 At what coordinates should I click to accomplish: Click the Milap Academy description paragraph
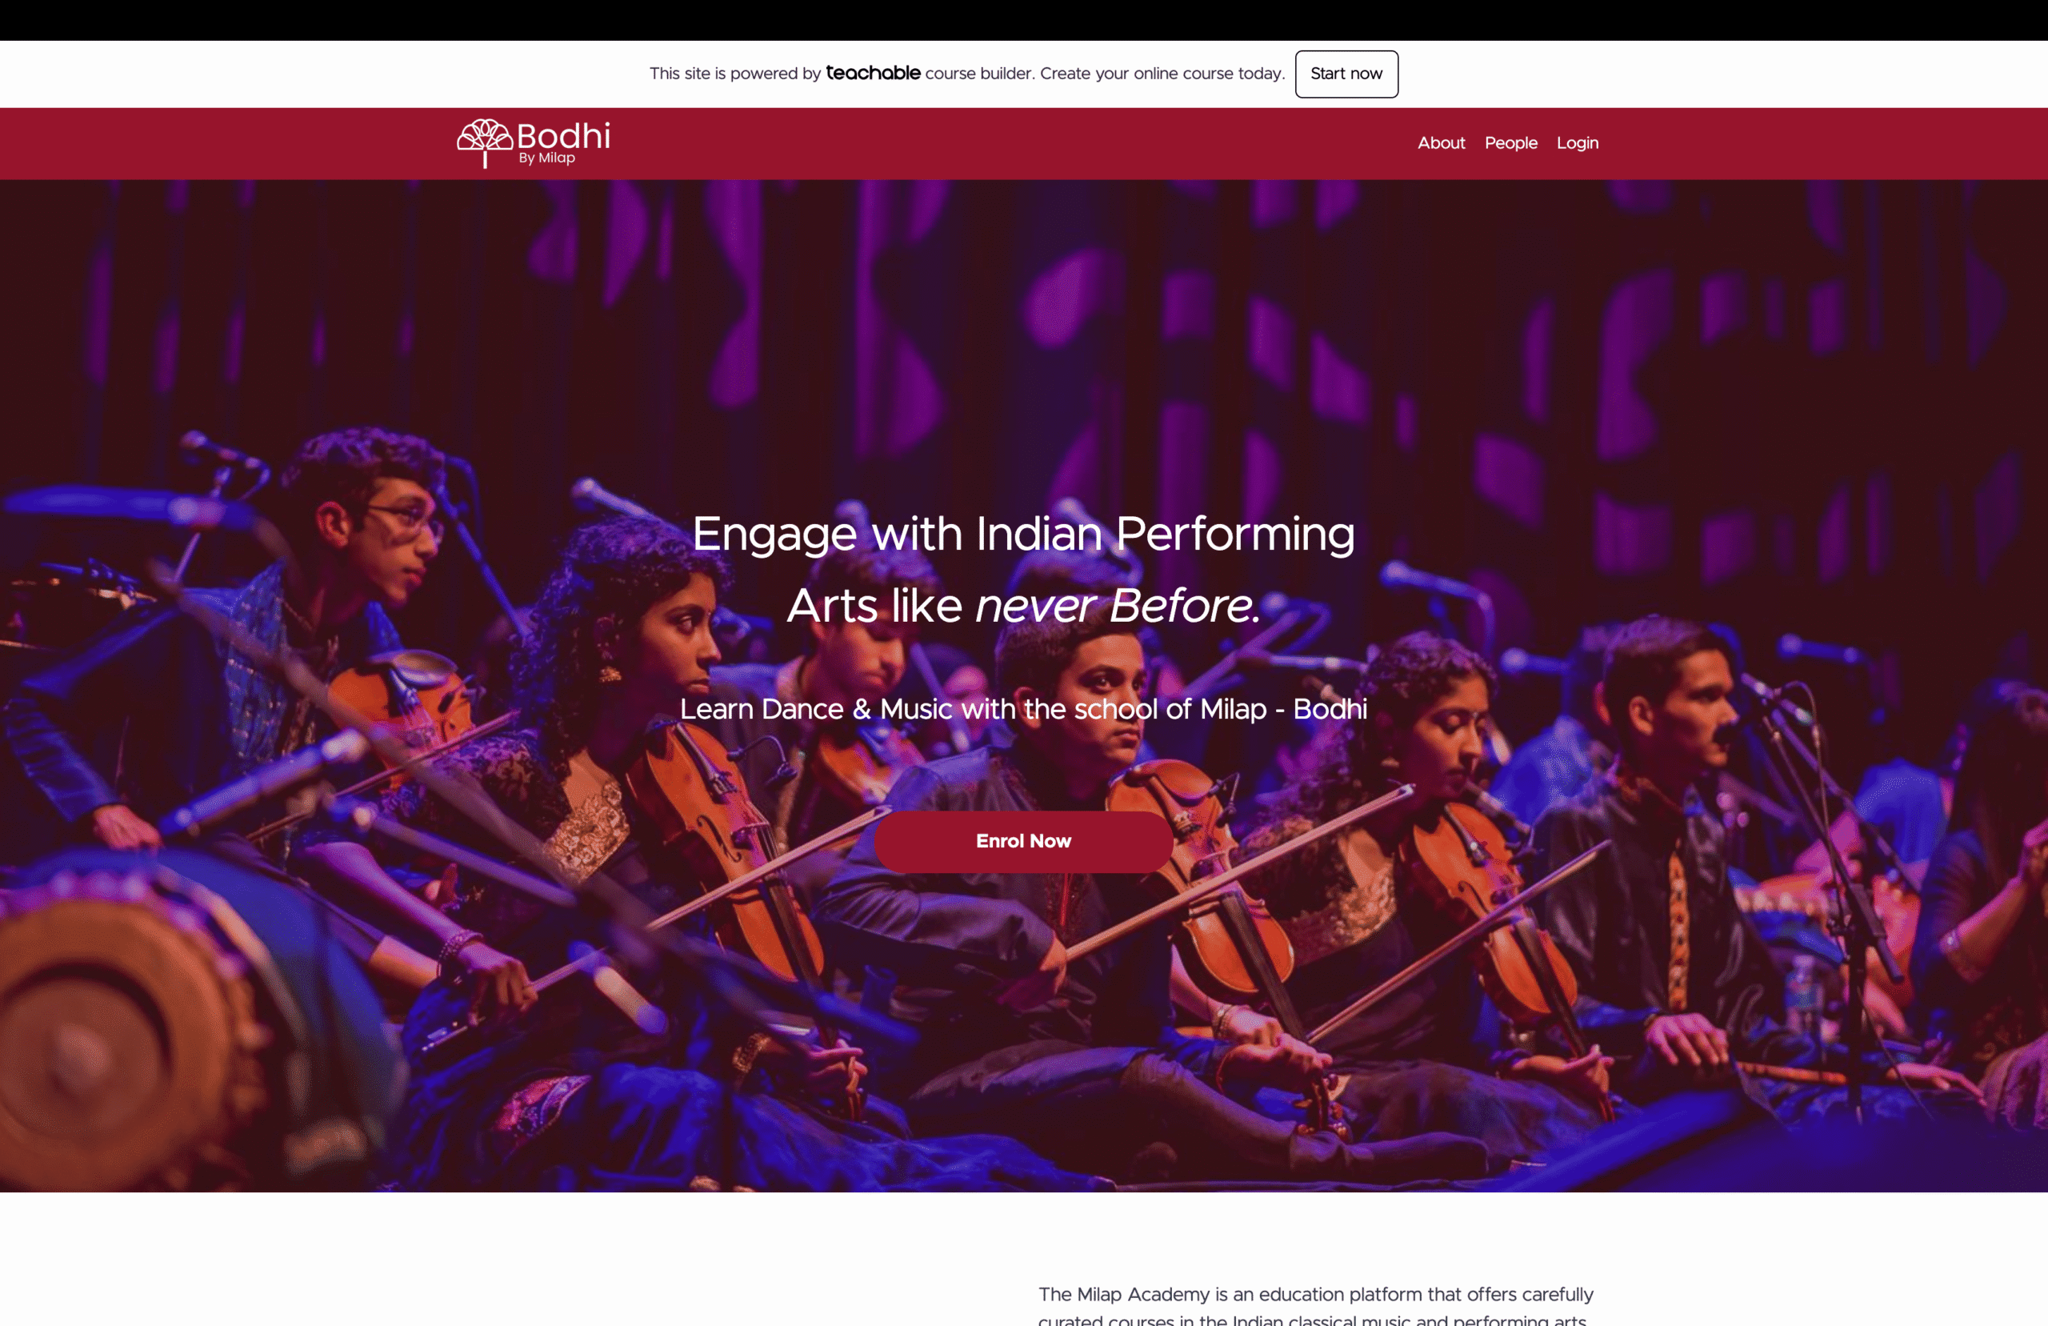pyautogui.click(x=1316, y=1306)
